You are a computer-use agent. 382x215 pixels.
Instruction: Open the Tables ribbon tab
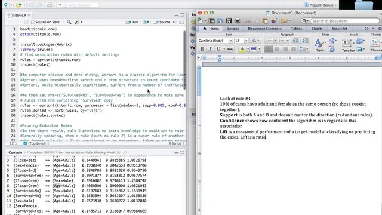pyautogui.click(x=296, y=29)
